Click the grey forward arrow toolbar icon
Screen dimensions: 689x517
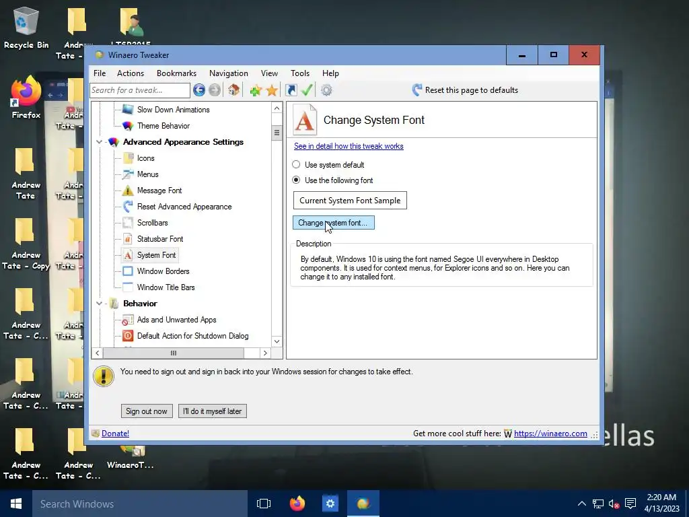(x=215, y=90)
